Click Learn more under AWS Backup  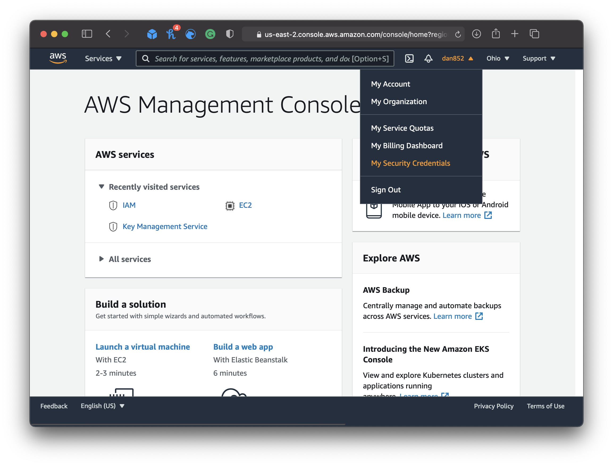(x=452, y=316)
